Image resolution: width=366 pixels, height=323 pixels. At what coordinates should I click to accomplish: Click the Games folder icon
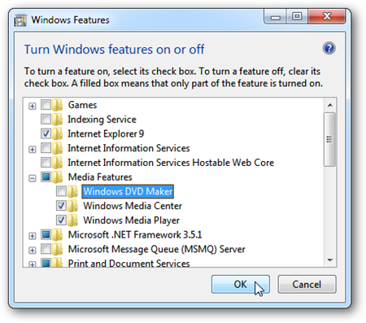(x=57, y=105)
